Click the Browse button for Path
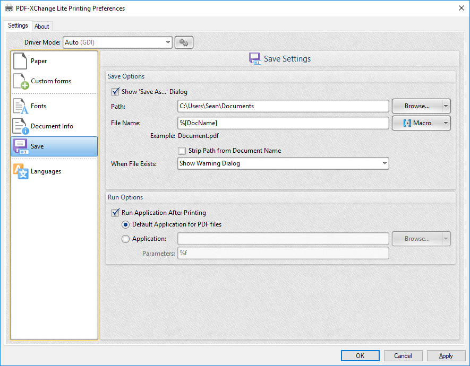 click(x=417, y=106)
